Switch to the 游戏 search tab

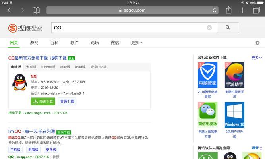pos(34,43)
